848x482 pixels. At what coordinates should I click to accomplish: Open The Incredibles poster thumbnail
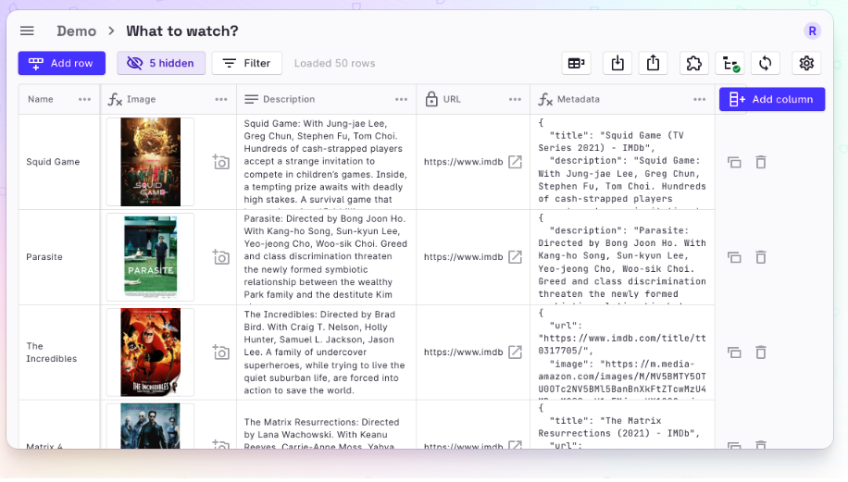pyautogui.click(x=150, y=352)
